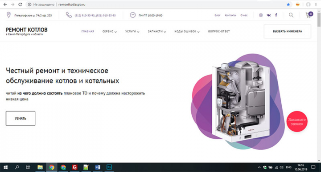
Task: Click the browser profile avatar icon
Action: click(x=308, y=4)
